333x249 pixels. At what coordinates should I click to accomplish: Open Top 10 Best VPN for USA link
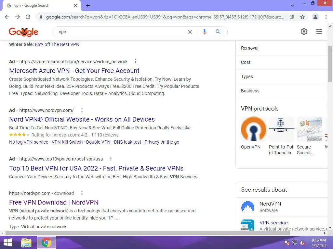[x=96, y=168]
